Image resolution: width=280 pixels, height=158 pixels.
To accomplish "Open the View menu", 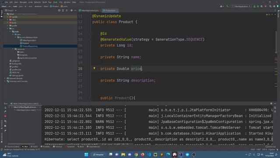I will coord(16,2).
